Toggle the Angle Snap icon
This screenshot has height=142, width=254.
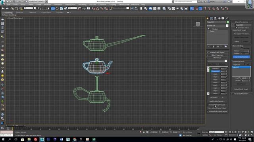coord(98,8)
